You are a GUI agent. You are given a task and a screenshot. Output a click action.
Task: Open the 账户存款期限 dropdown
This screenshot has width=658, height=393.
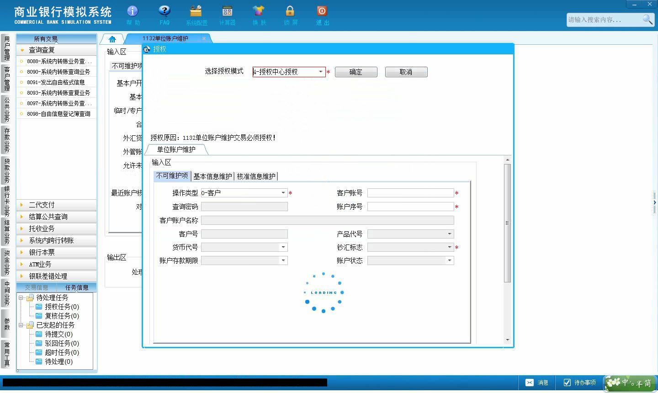click(x=283, y=260)
